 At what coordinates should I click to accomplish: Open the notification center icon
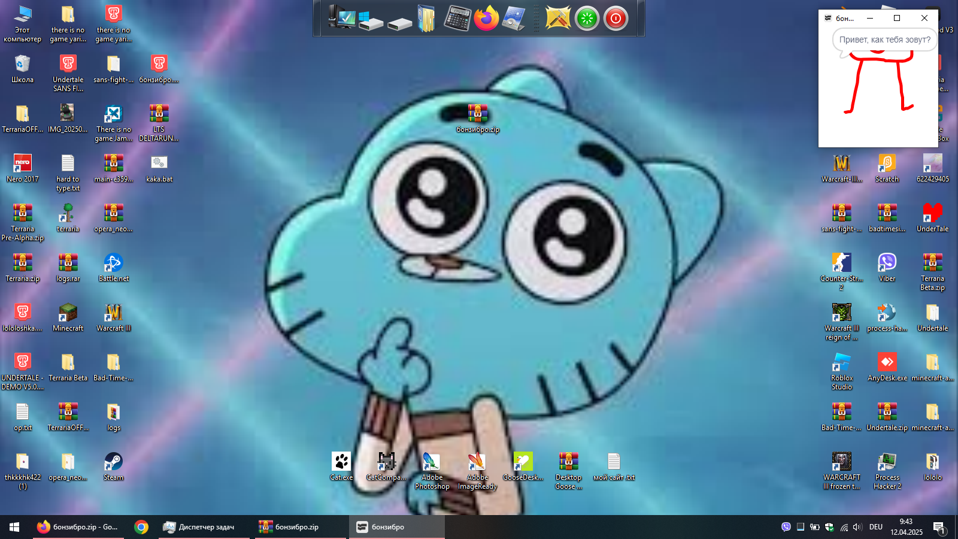click(939, 527)
